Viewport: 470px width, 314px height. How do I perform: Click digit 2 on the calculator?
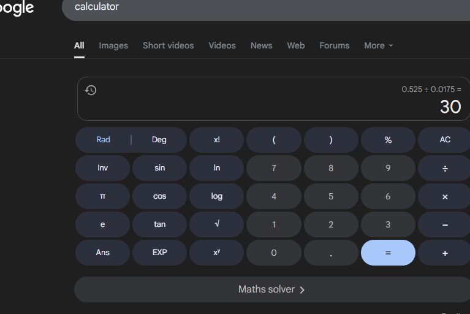pyautogui.click(x=331, y=224)
